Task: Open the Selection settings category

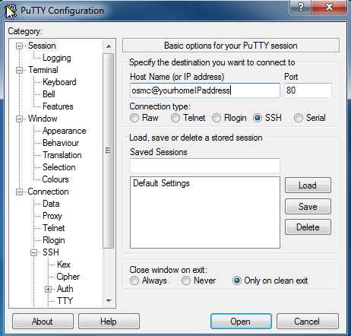Action: click(x=59, y=167)
